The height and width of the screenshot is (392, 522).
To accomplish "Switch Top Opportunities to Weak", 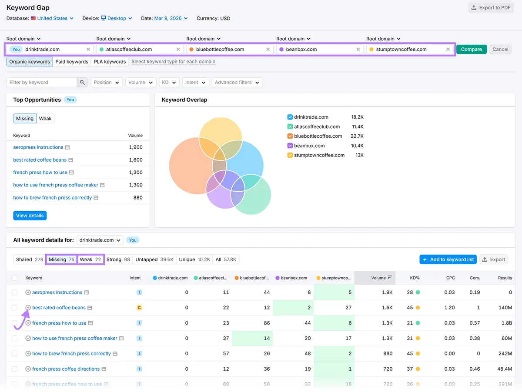I will (45, 119).
